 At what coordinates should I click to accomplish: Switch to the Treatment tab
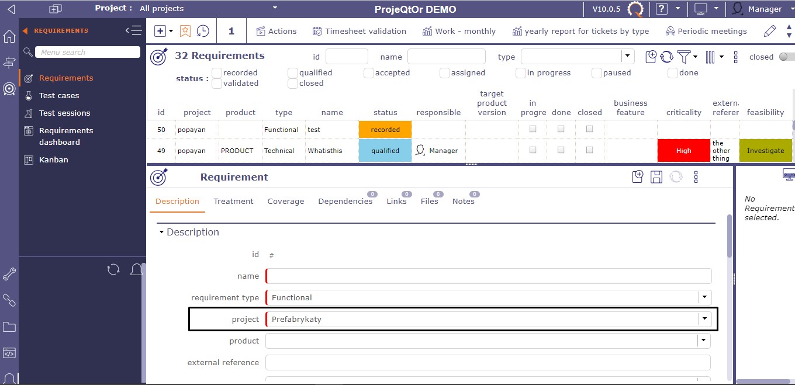(233, 201)
